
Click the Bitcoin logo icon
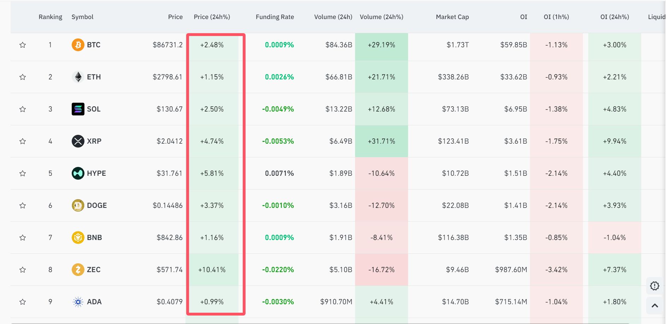click(x=78, y=45)
